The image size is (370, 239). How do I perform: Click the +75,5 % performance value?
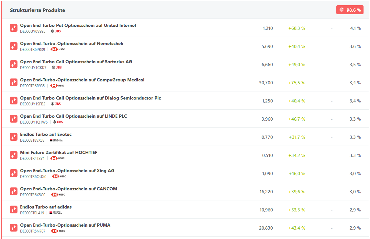(x=297, y=83)
